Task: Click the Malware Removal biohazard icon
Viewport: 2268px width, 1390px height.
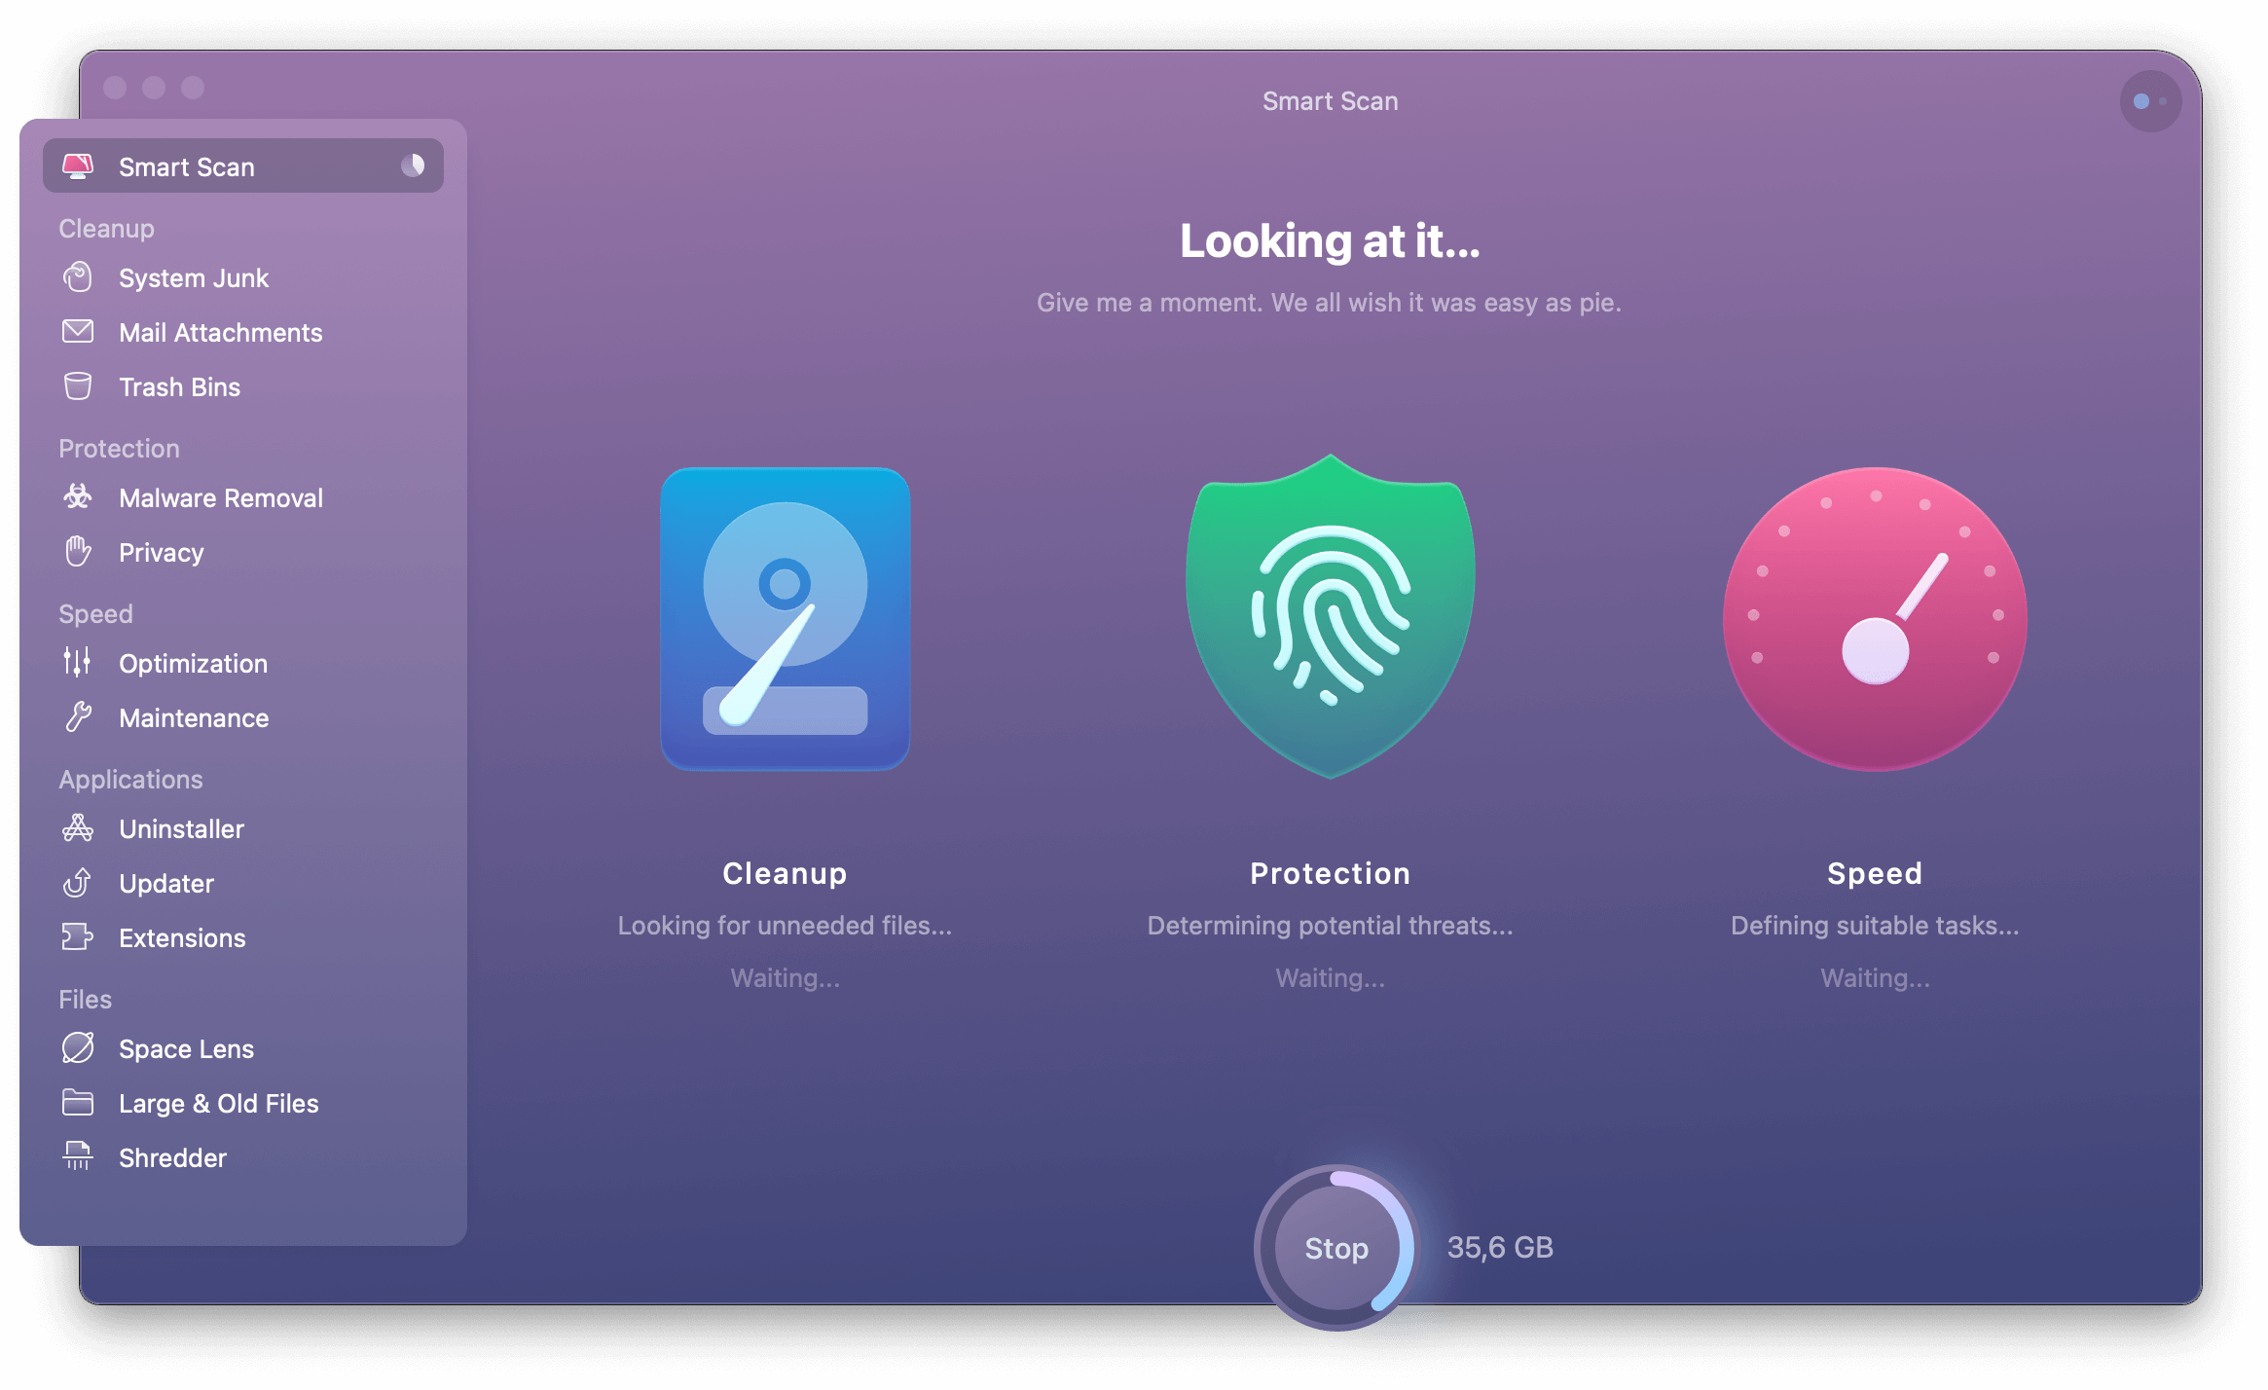Action: (x=78, y=497)
